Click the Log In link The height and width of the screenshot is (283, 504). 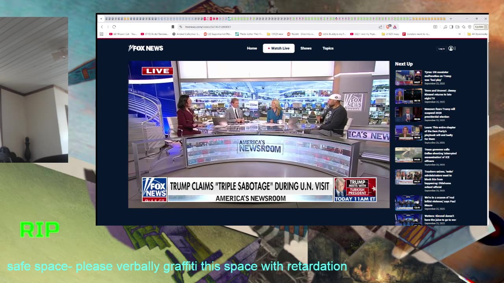441,49
